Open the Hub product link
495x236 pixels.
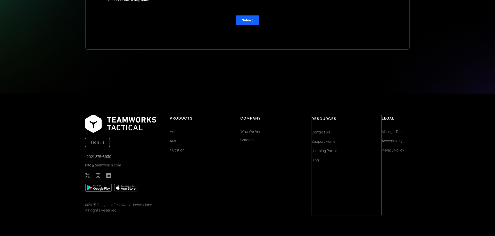pos(173,132)
